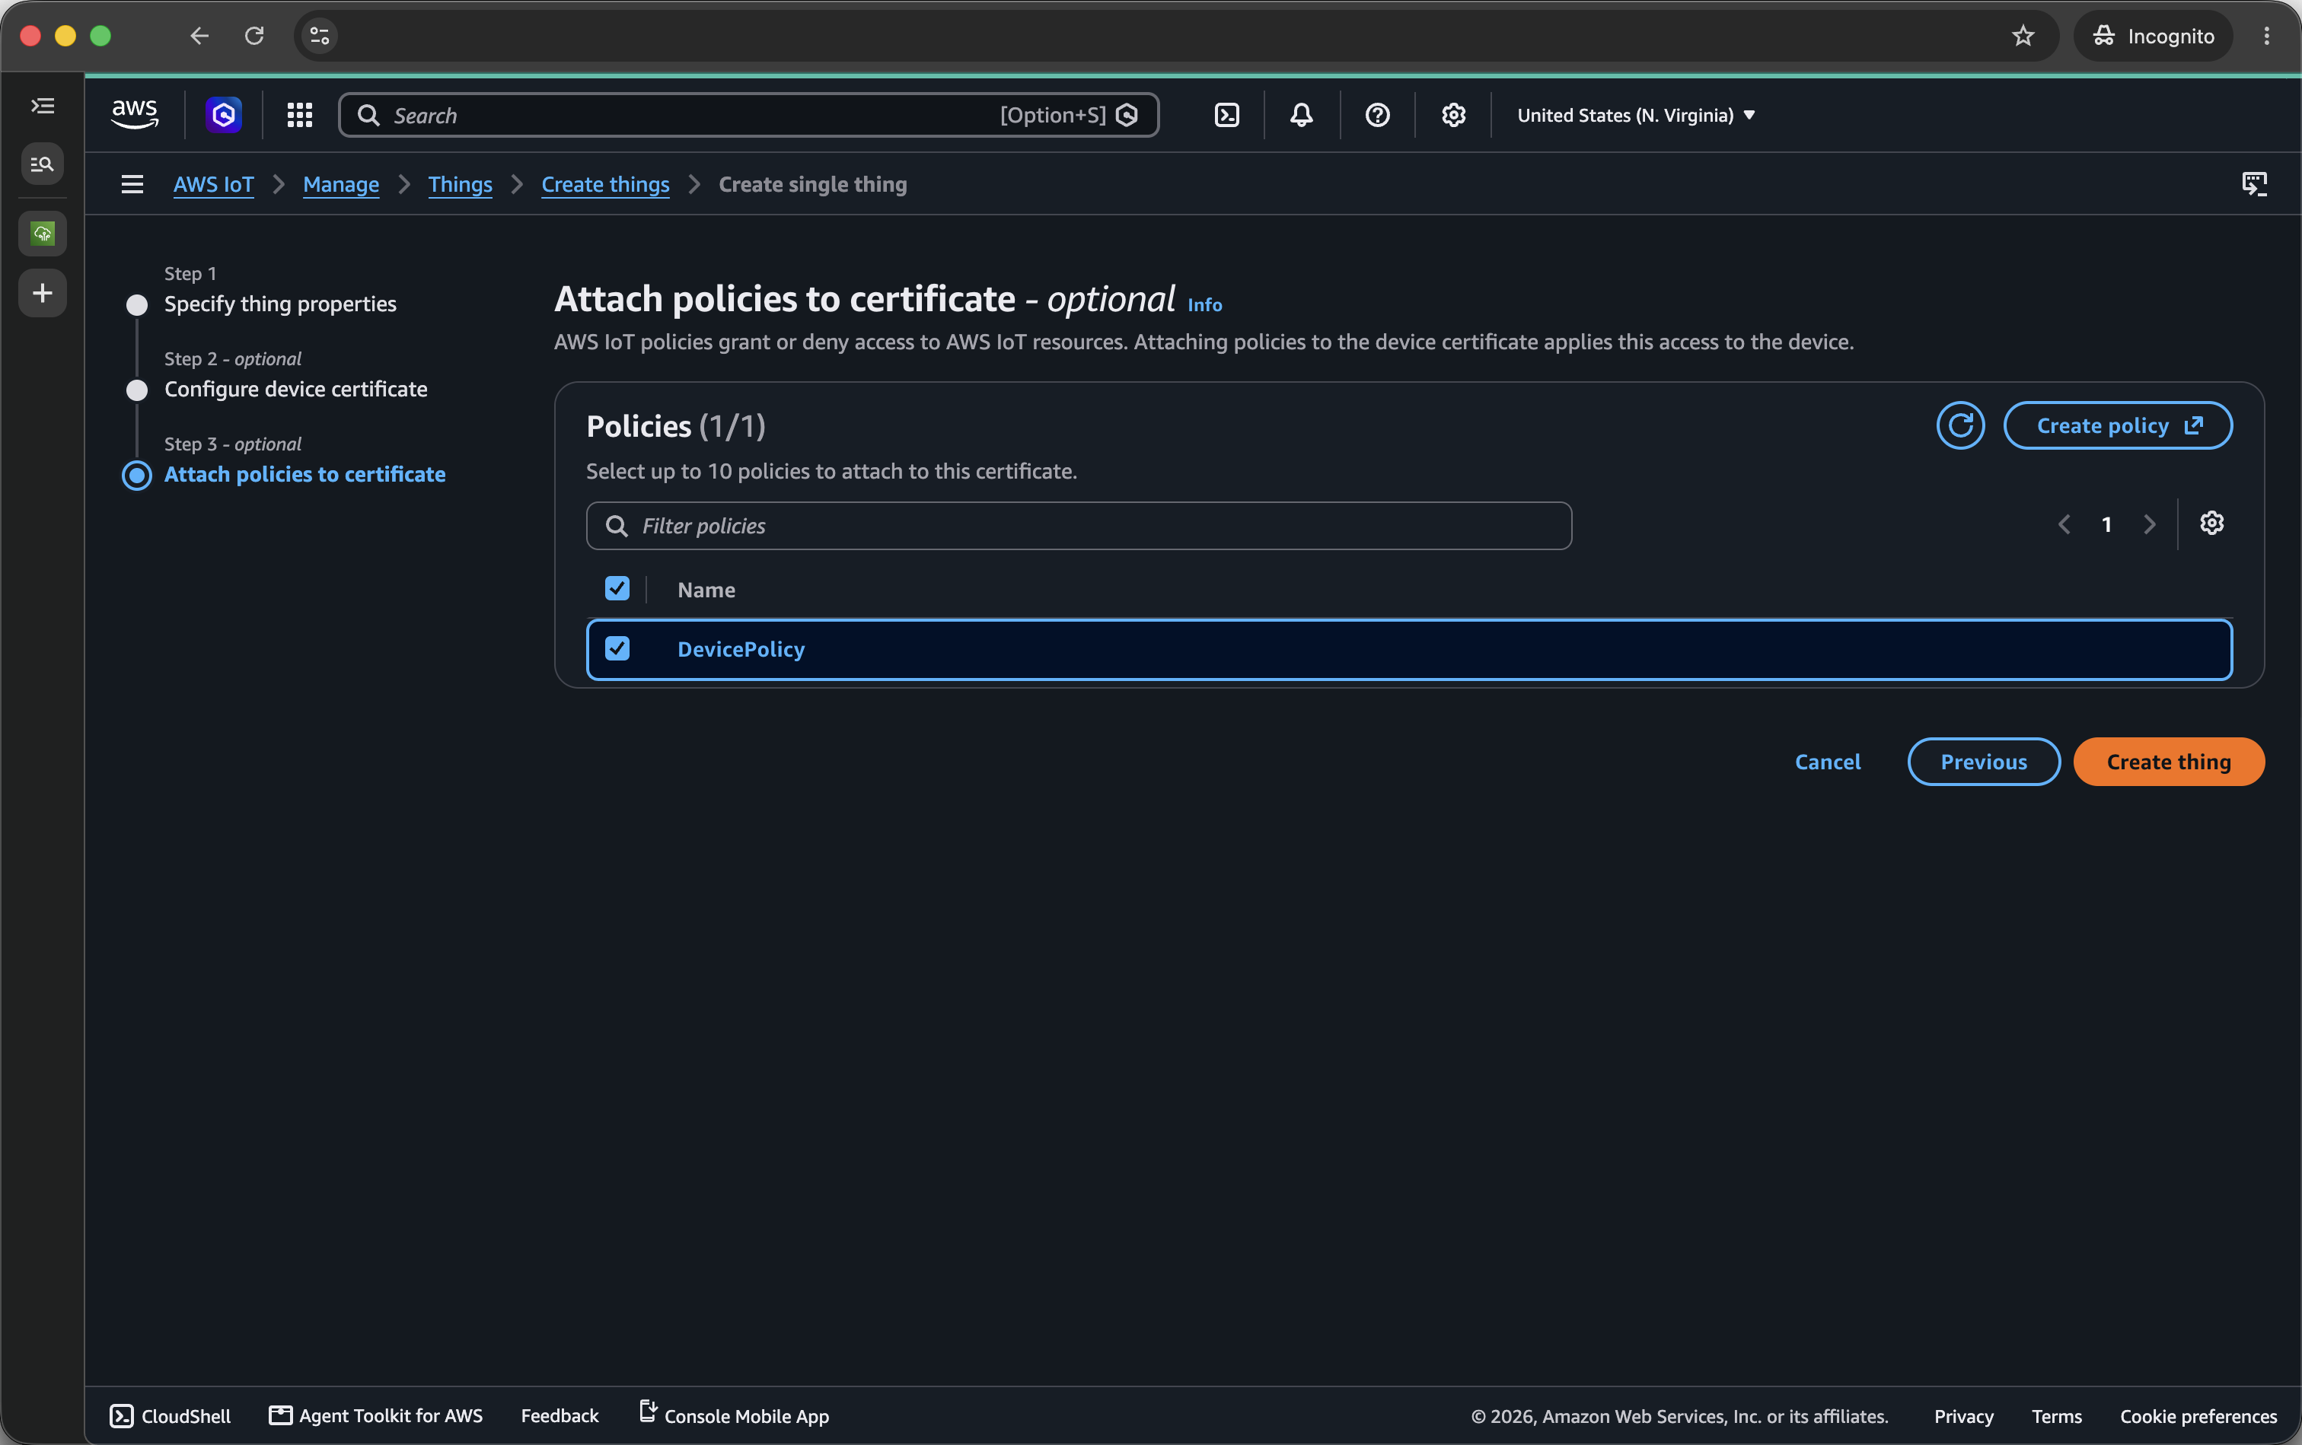
Task: Open Create things breadcrumb link
Action: tap(605, 183)
